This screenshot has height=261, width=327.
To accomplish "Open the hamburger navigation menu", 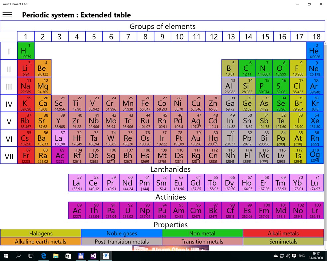I will point(7,15).
